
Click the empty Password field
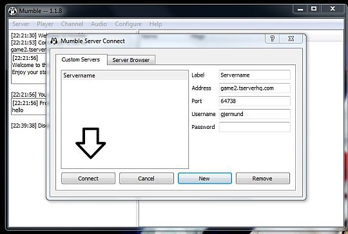(x=255, y=127)
